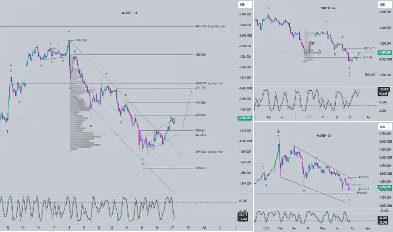
Task: Click the 4,600,000 price axis label on H4
Action: (x=385, y=12)
